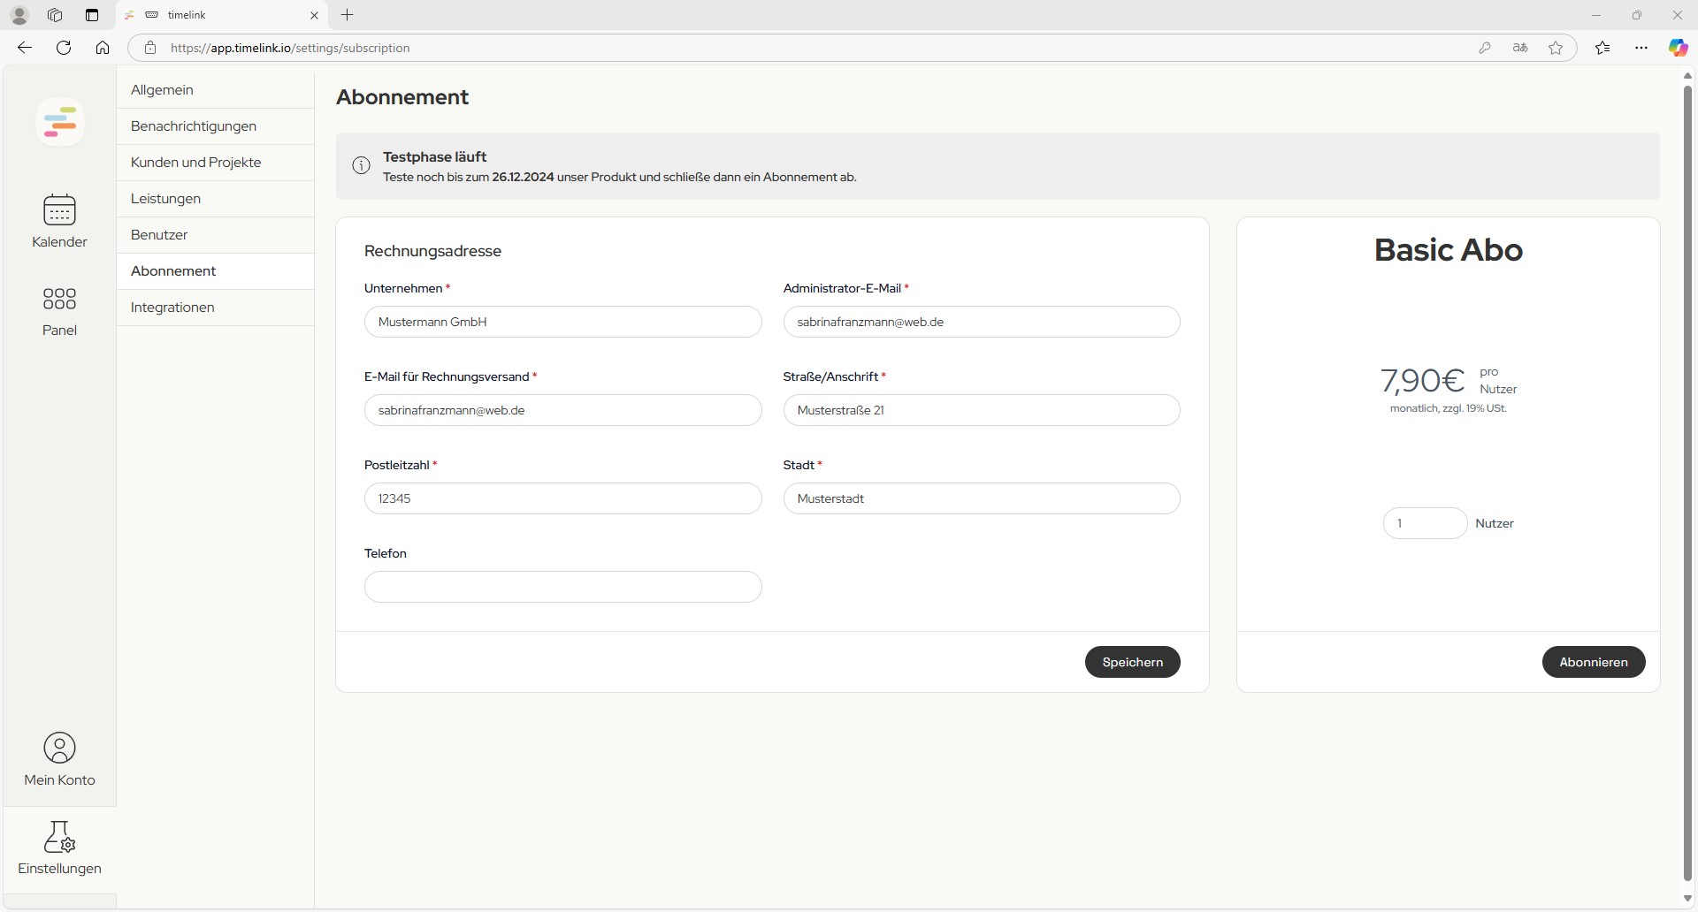Screen dimensions: 1698x912
Task: Go to browser home page
Action: click(x=103, y=48)
